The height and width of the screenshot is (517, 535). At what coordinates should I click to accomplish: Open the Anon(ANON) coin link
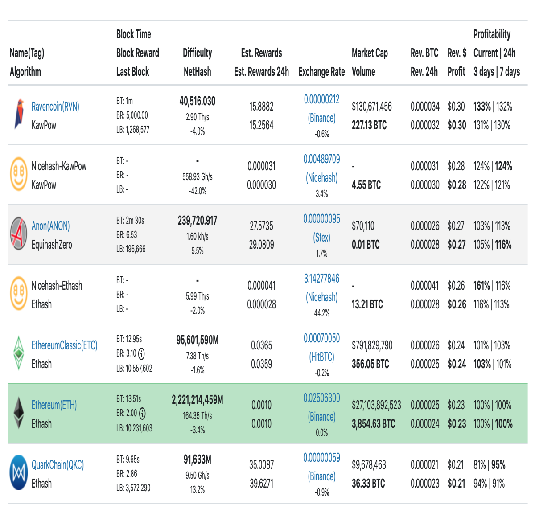point(50,226)
